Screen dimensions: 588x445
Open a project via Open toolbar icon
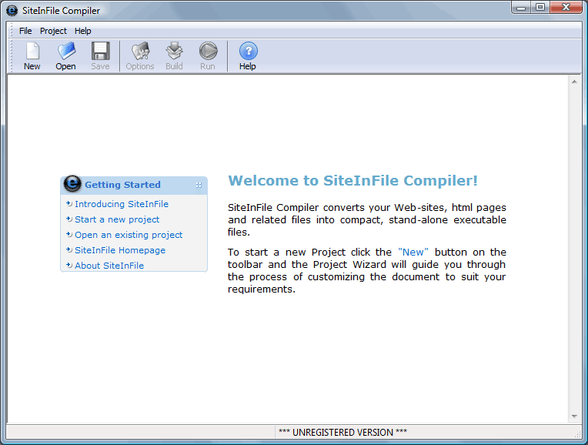click(x=66, y=52)
